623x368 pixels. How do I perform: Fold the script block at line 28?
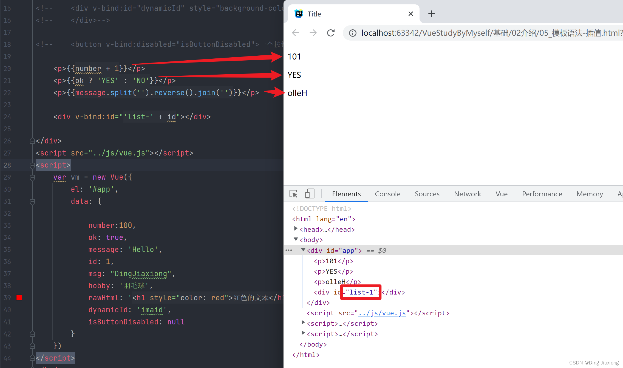click(32, 165)
